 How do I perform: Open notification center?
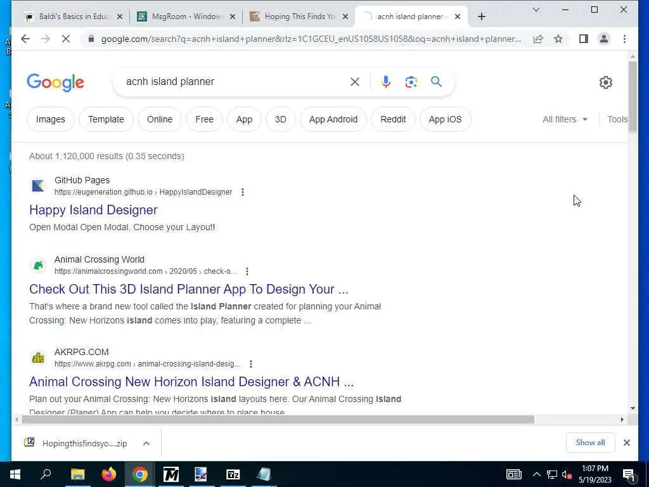pos(629,474)
